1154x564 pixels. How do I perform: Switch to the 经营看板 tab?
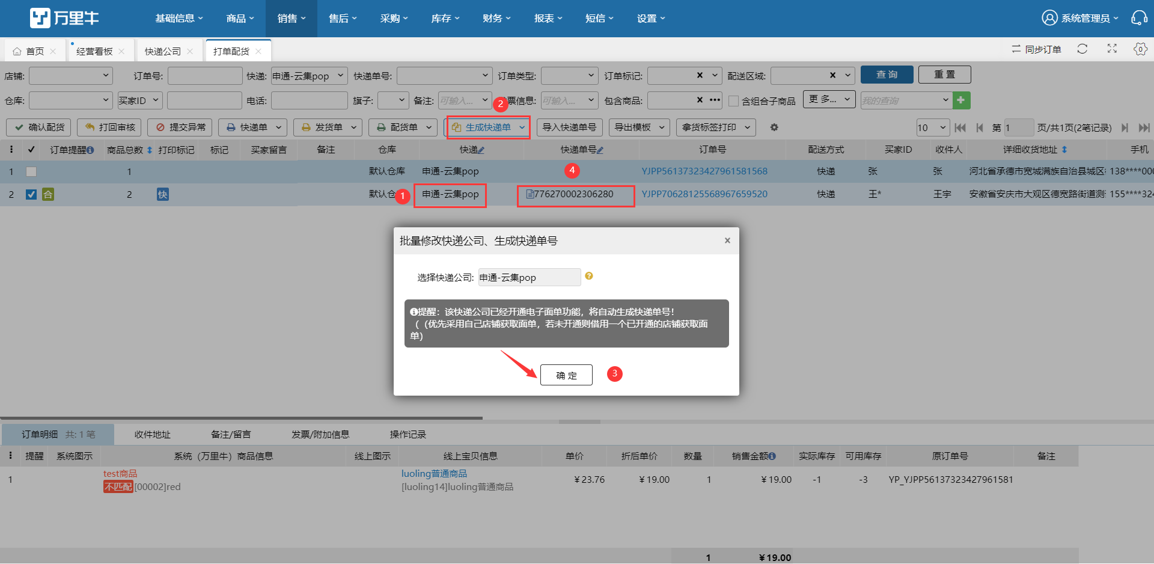[94, 51]
